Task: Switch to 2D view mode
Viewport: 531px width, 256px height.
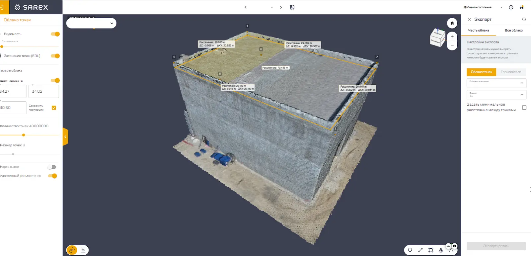Action: point(83,250)
